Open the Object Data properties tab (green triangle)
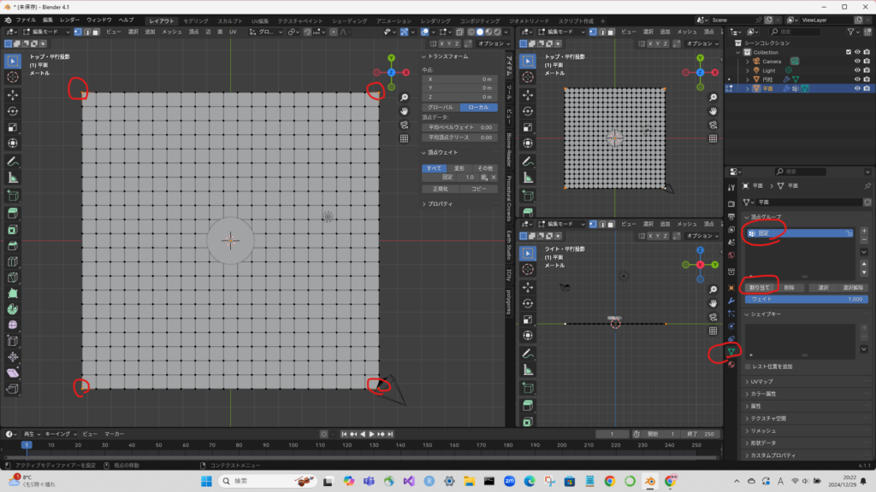Screen dimensions: 876x492 click(x=731, y=351)
